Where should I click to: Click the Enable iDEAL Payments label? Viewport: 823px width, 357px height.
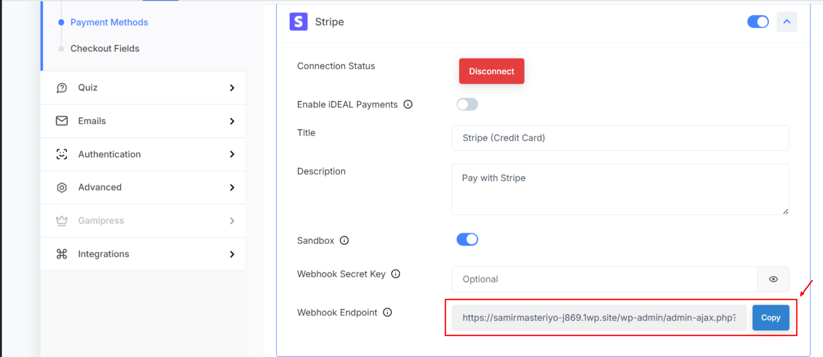(x=347, y=104)
